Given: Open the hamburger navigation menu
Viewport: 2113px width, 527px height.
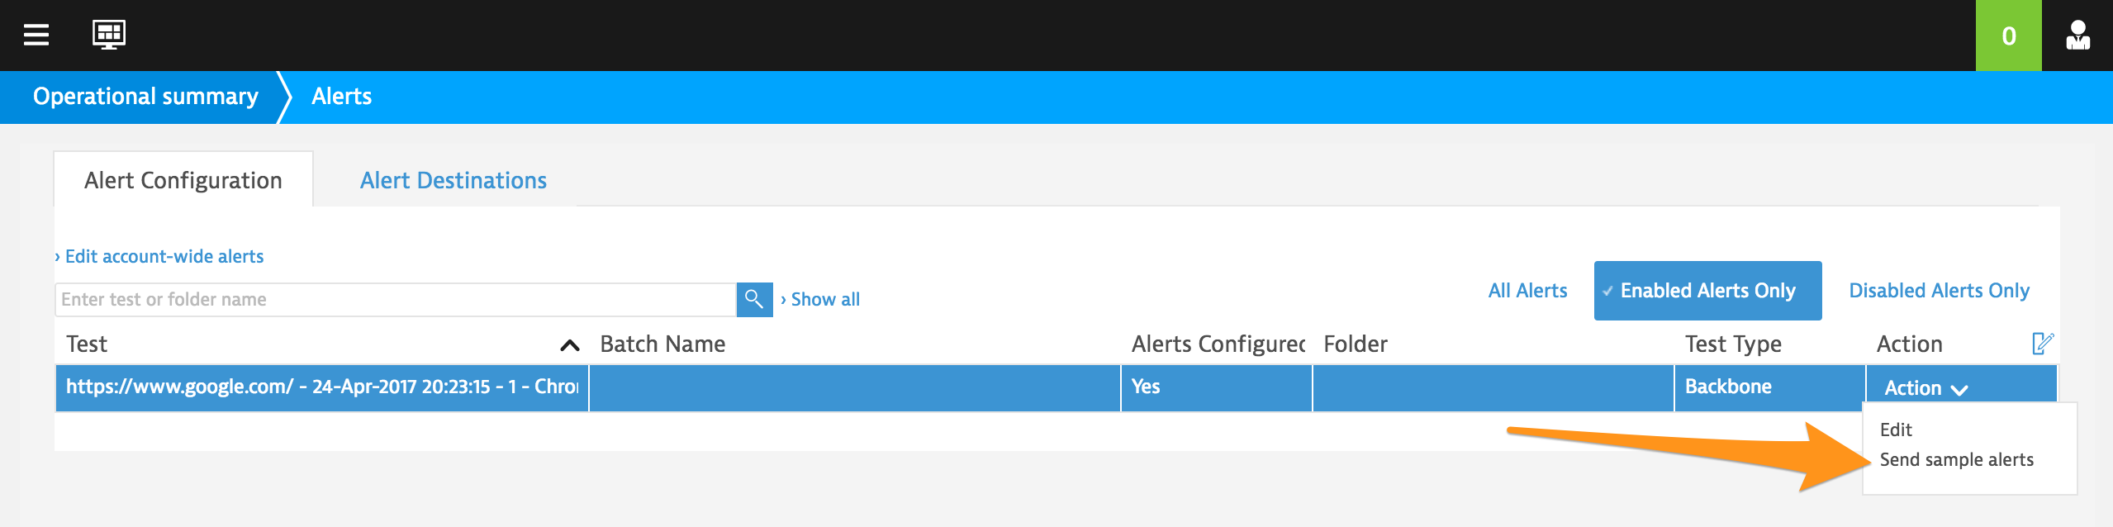Looking at the screenshot, I should [36, 35].
